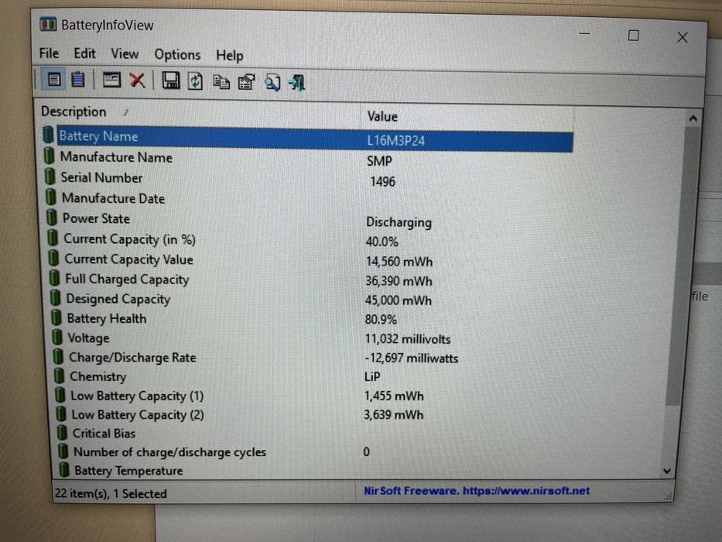Click the Exit toolbar icon
The width and height of the screenshot is (722, 542).
296,84
